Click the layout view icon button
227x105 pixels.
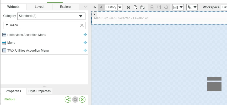click(x=176, y=7)
